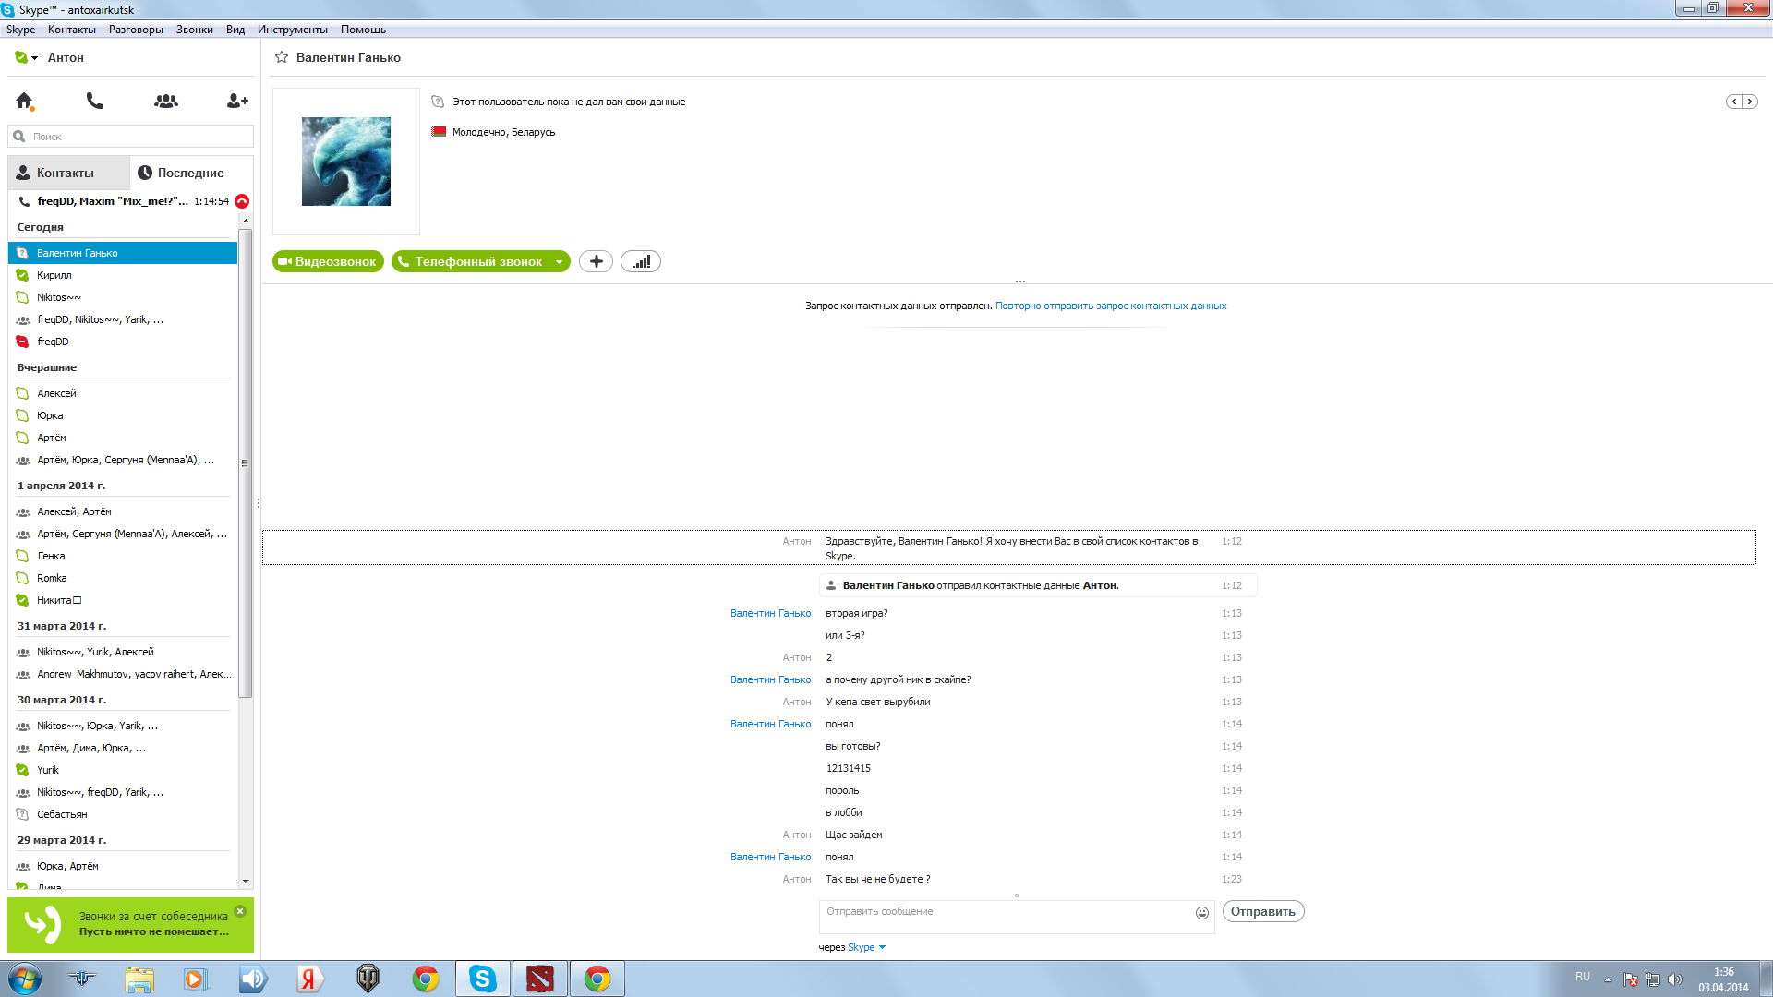This screenshot has width=1773, height=997.
Task: Open Инструменты menu
Action: click(x=293, y=30)
